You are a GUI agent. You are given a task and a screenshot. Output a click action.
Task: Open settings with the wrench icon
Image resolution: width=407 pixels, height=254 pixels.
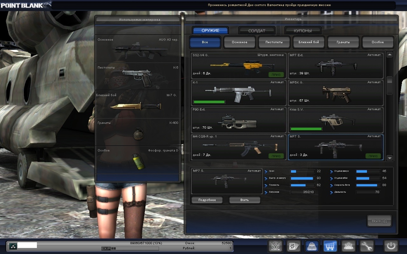[x=367, y=246]
